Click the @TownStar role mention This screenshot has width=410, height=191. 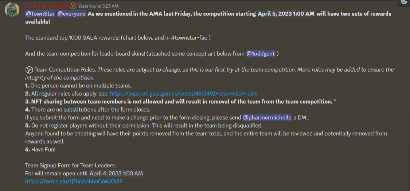(40, 13)
